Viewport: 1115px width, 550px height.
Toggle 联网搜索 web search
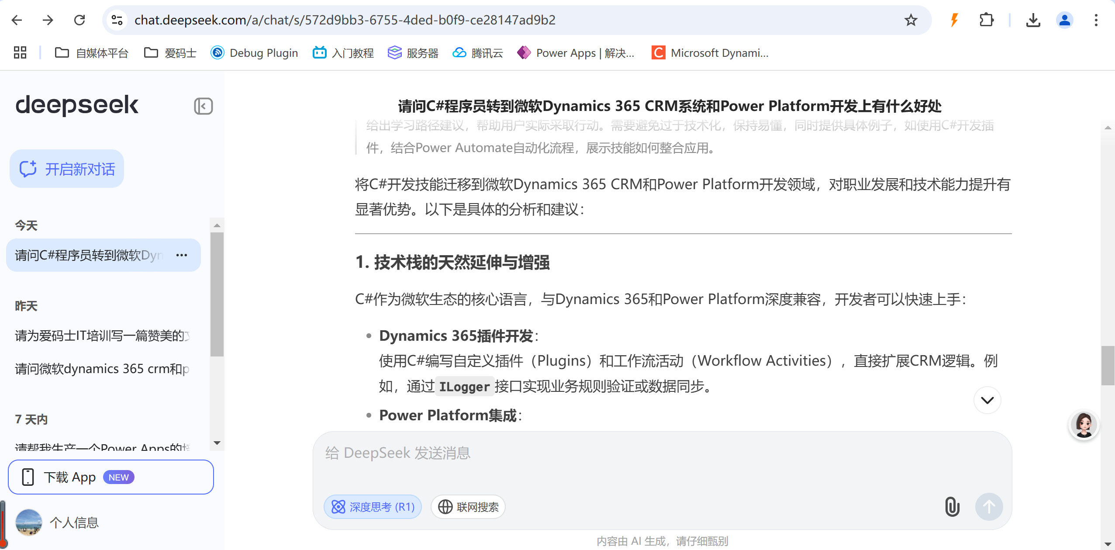pyautogui.click(x=468, y=507)
